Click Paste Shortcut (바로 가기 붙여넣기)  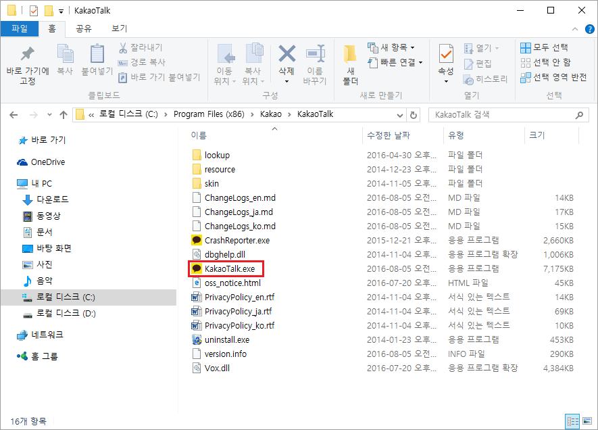[x=159, y=77]
